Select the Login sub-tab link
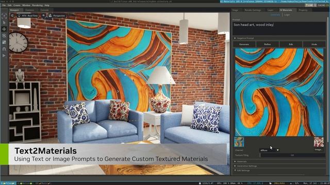330x185 pixels. click(x=287, y=15)
